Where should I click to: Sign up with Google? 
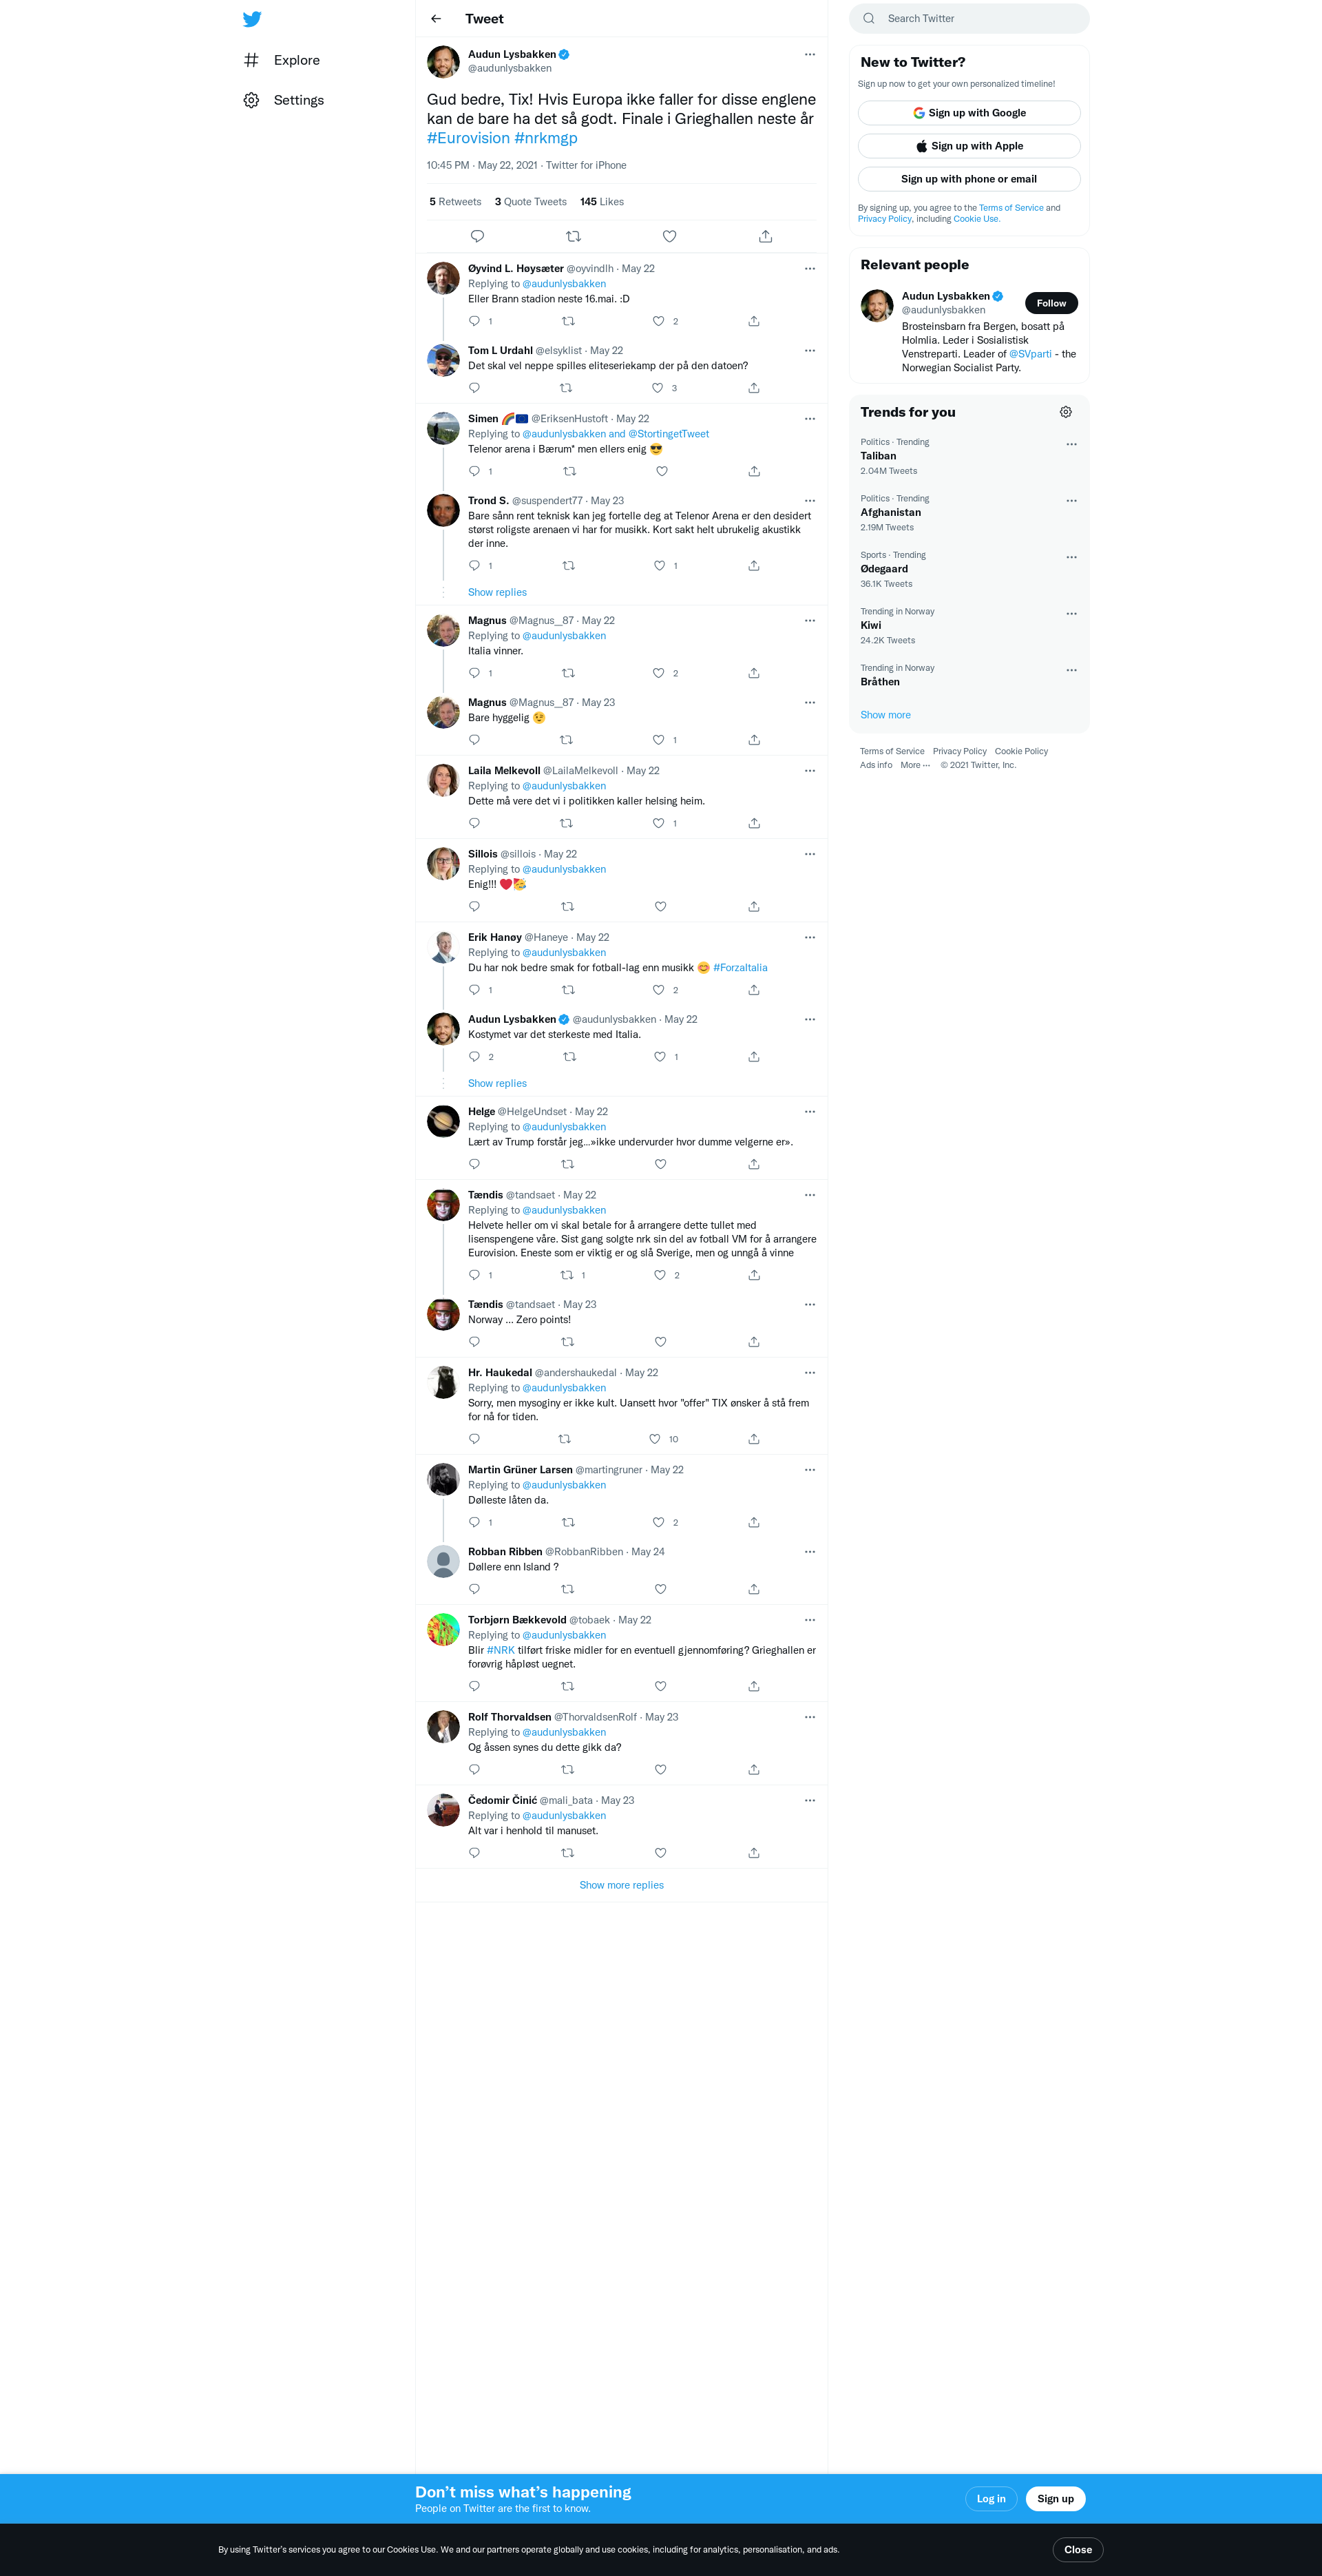969,113
